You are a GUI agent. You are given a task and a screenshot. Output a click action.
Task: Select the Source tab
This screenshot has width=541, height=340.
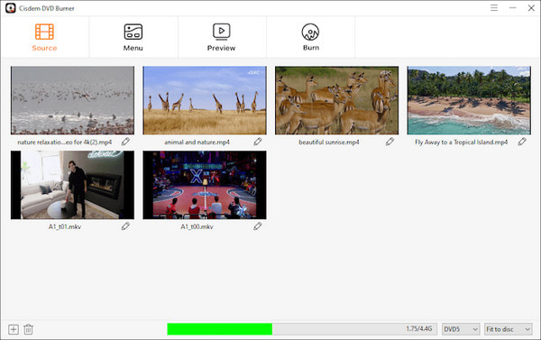click(x=44, y=37)
